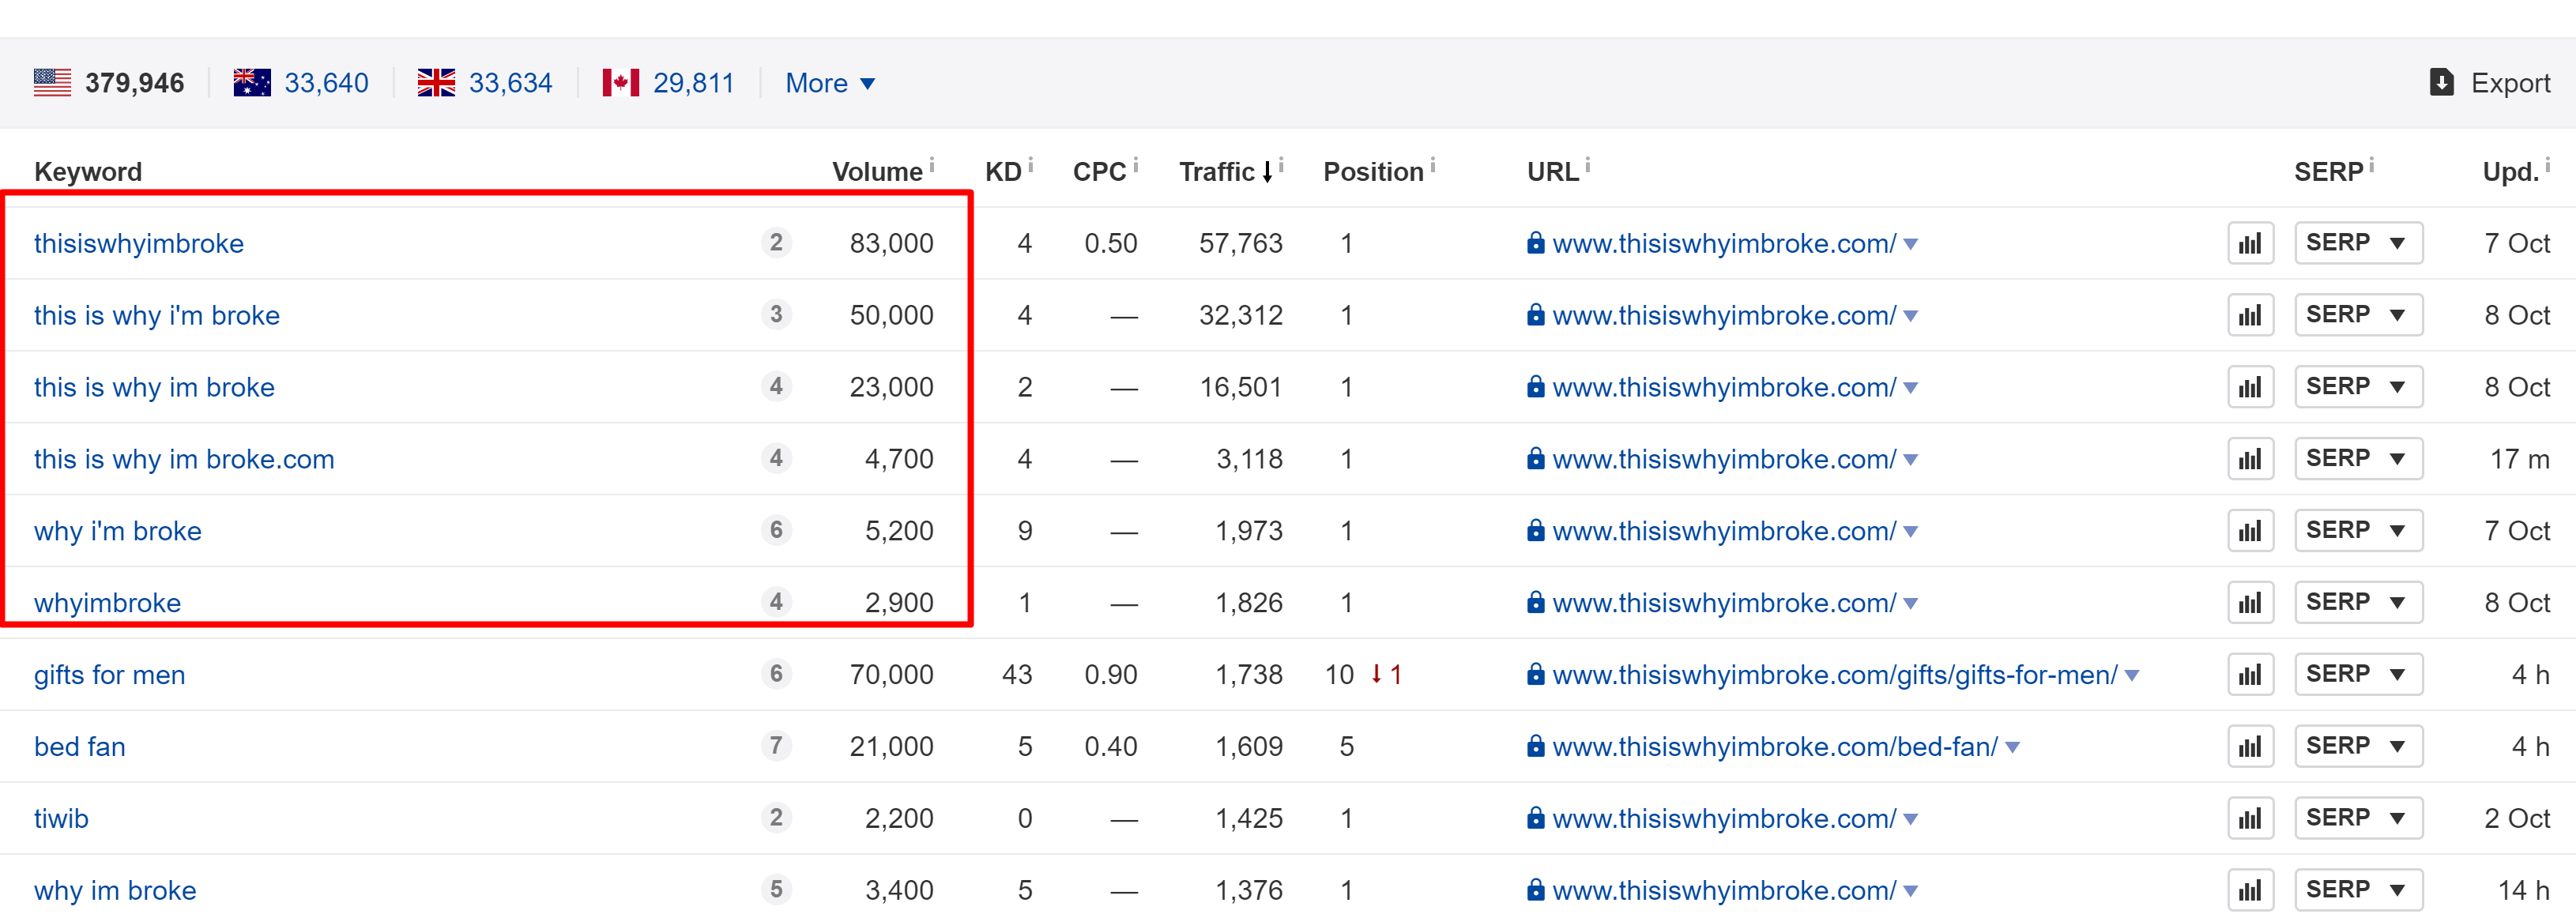Expand URL arrow for gifts-for-men URL
Screen dimensions: 2576x914
[2132, 676]
